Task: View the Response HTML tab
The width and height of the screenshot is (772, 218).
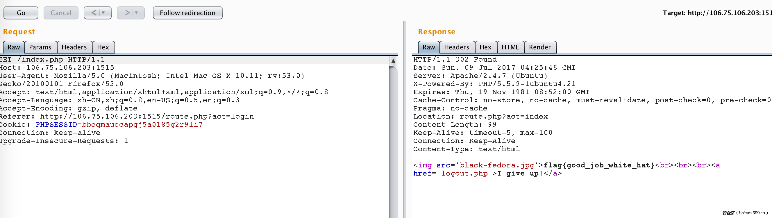Action: [x=510, y=47]
